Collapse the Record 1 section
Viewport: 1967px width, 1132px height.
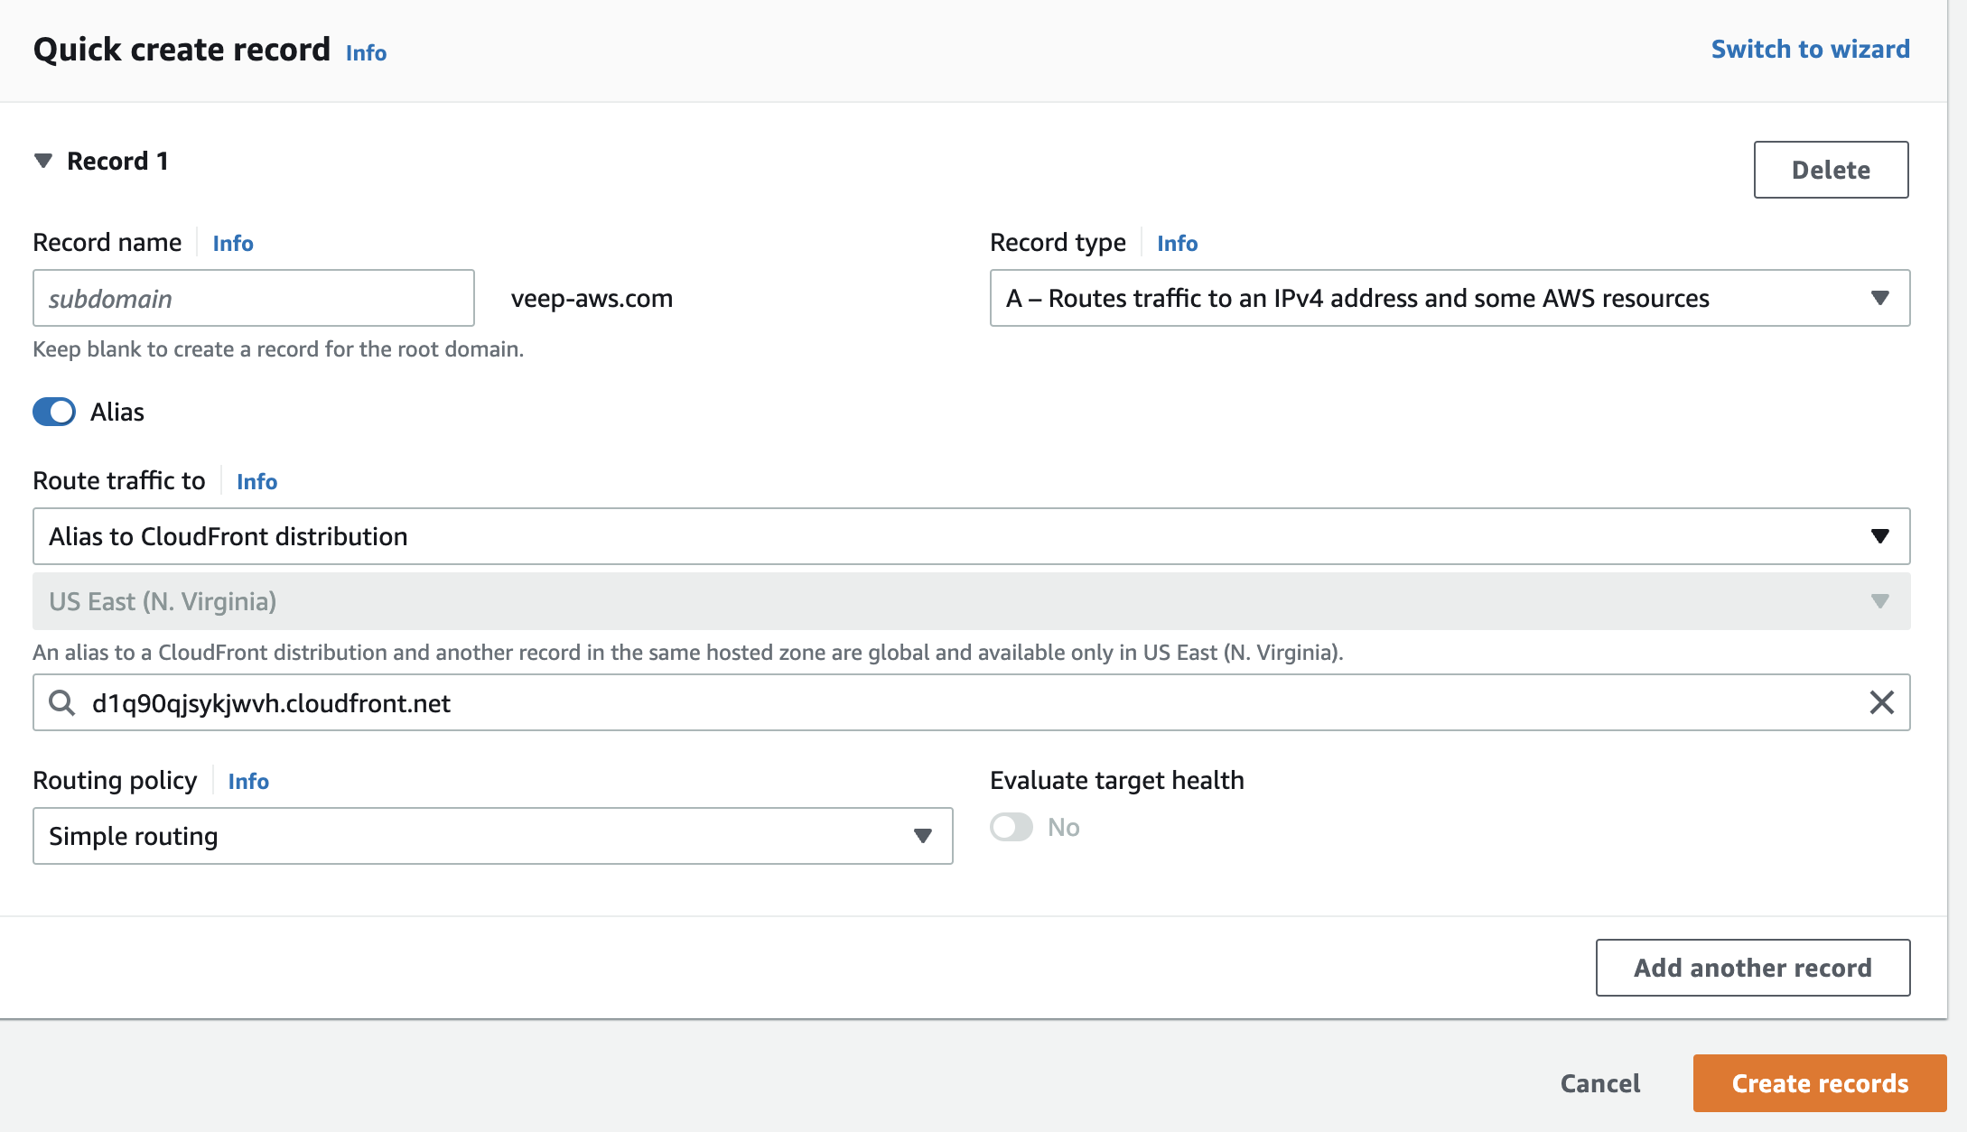click(x=44, y=160)
